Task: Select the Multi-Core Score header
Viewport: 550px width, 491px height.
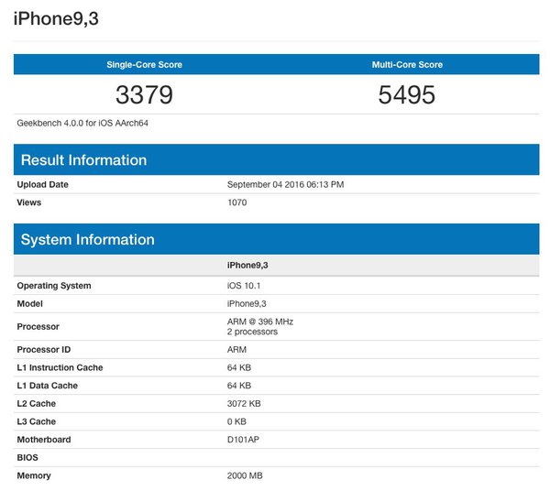Action: tap(407, 64)
